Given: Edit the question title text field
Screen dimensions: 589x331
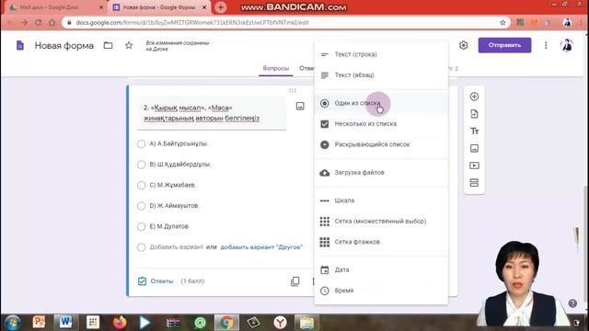Looking at the screenshot, I should click(x=212, y=113).
